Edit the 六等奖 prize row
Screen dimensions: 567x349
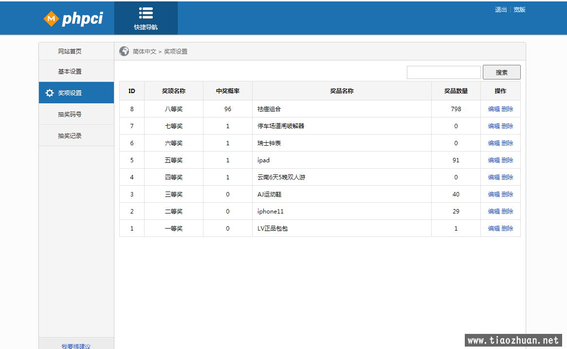[x=494, y=143]
